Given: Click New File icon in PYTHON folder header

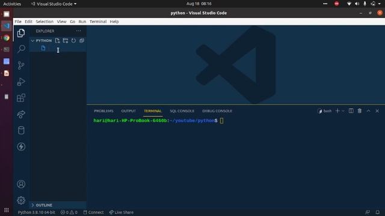Looking at the screenshot, I should pyautogui.click(x=58, y=41).
